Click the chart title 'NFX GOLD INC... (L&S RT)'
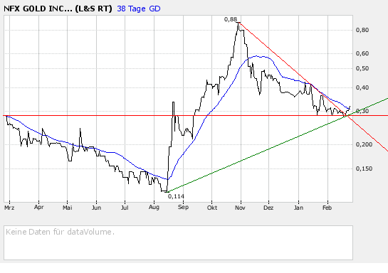Screen dimensions: 388x273 [x=58, y=9]
